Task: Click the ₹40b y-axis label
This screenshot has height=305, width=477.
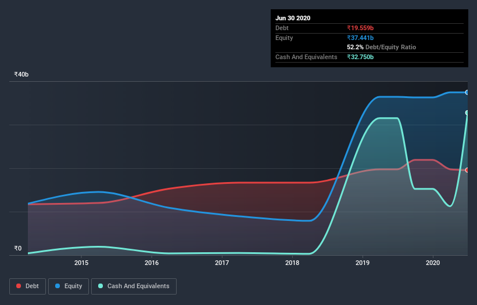Action: 21,74
